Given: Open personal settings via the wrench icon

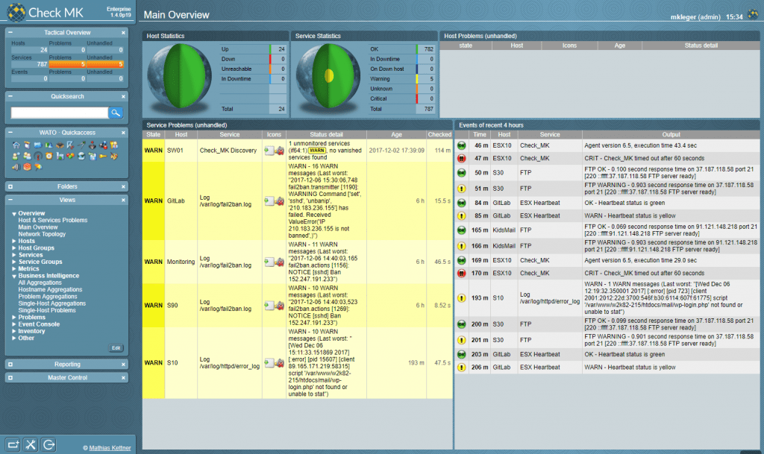Looking at the screenshot, I should pos(31,444).
